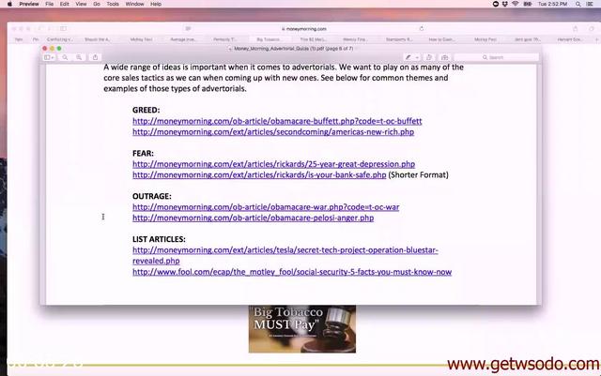Reload the moneymorning.com page in Safari
This screenshot has width=601, height=376.
[x=422, y=29]
